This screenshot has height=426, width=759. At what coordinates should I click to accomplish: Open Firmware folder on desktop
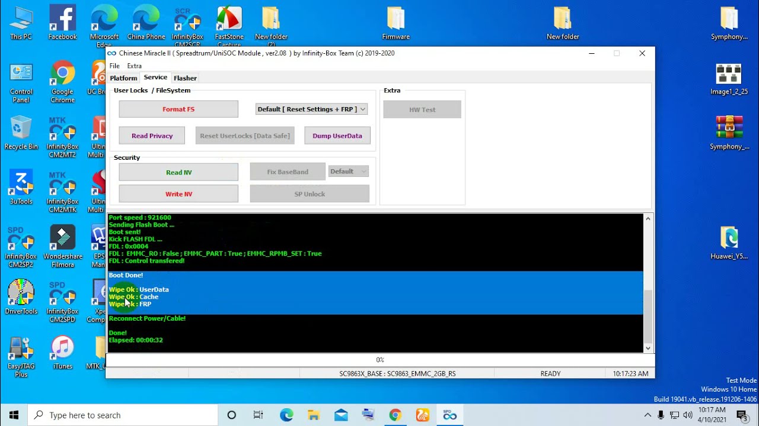click(x=396, y=23)
